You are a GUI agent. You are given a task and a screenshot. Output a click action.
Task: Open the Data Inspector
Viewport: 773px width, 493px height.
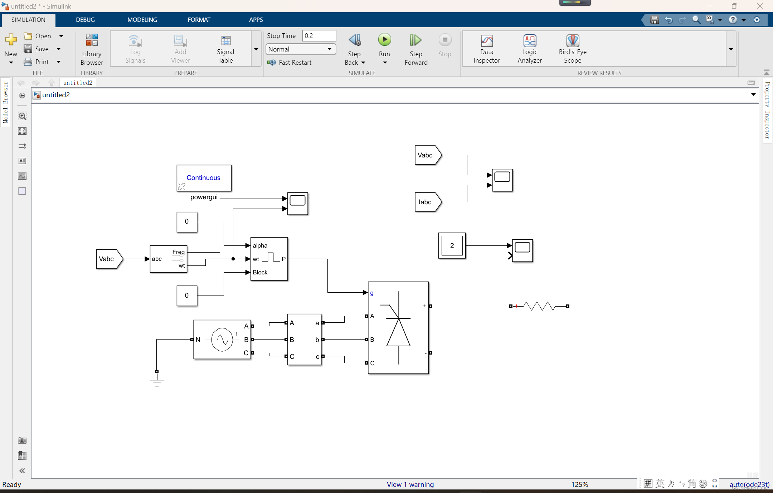click(487, 48)
